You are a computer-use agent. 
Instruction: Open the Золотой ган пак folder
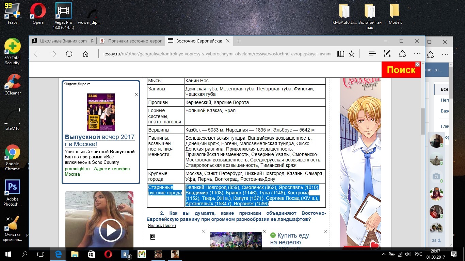(370, 16)
